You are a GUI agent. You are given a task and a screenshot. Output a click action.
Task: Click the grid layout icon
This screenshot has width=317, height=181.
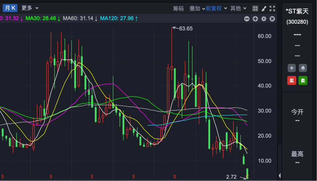[255, 9]
